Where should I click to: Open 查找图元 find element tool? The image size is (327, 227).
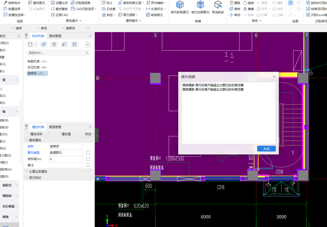[37, 3]
